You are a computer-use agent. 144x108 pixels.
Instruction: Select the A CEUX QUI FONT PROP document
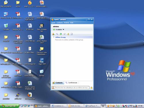pos(30,16)
